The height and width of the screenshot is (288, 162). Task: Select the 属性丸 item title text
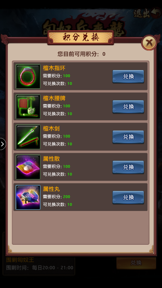pyautogui.click(x=51, y=189)
